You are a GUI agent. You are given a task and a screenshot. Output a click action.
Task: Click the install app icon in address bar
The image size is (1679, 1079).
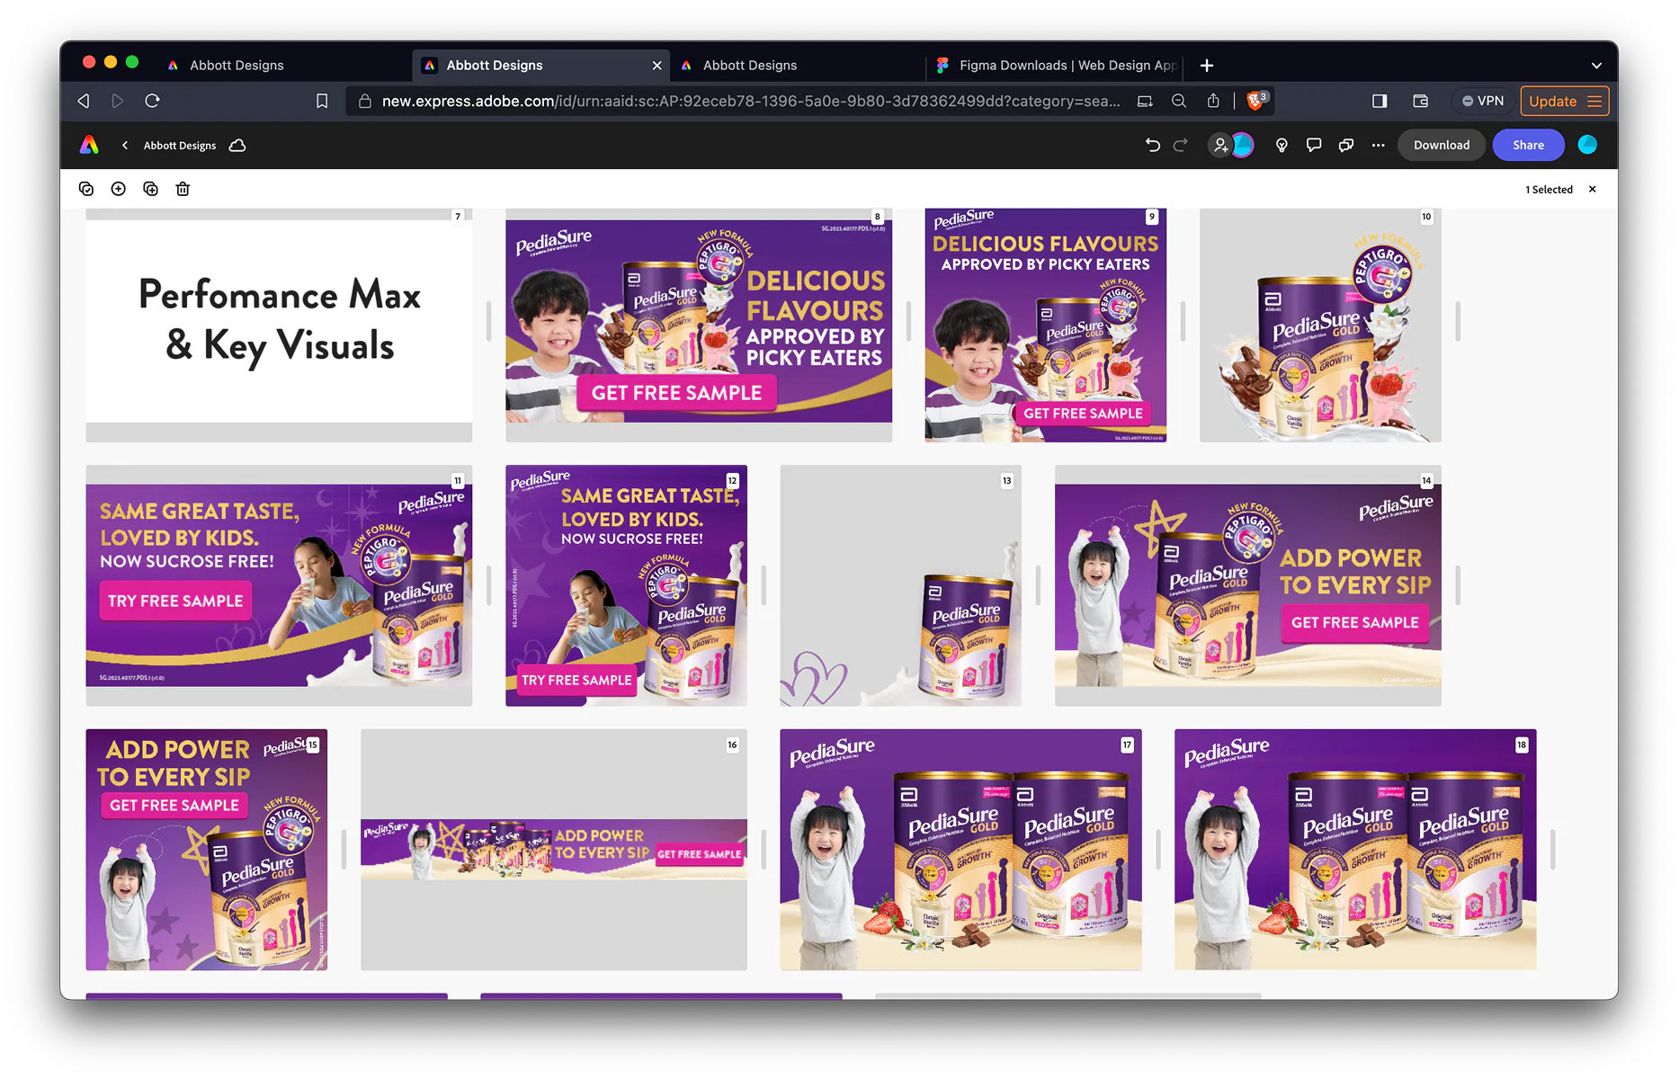(x=1145, y=101)
